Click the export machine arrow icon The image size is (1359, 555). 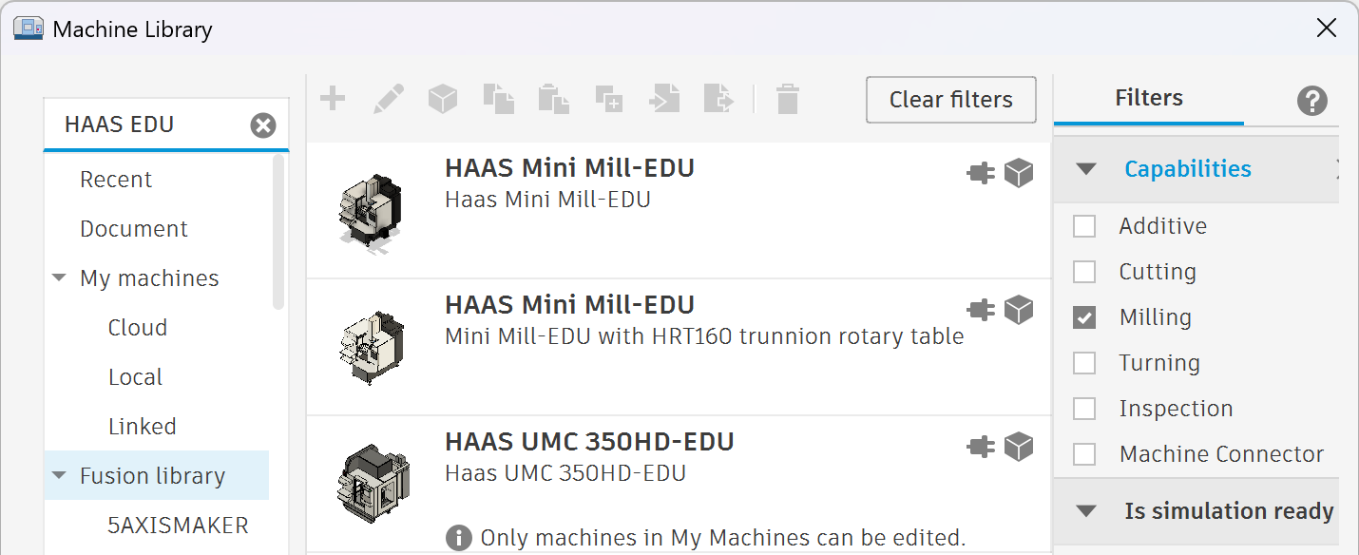click(719, 98)
